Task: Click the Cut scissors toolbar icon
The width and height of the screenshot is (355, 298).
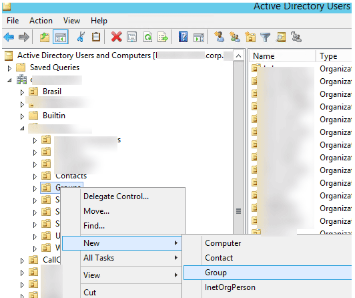Action: (x=81, y=37)
